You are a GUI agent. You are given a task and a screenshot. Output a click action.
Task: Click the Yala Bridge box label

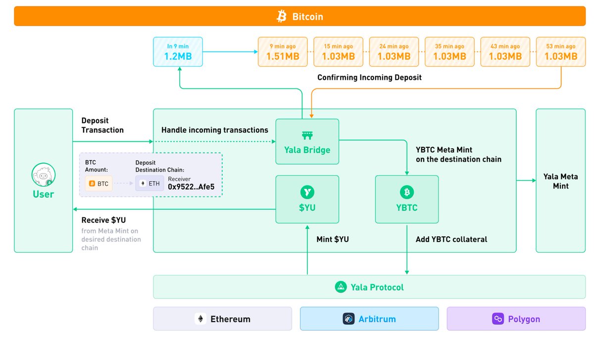click(x=307, y=150)
